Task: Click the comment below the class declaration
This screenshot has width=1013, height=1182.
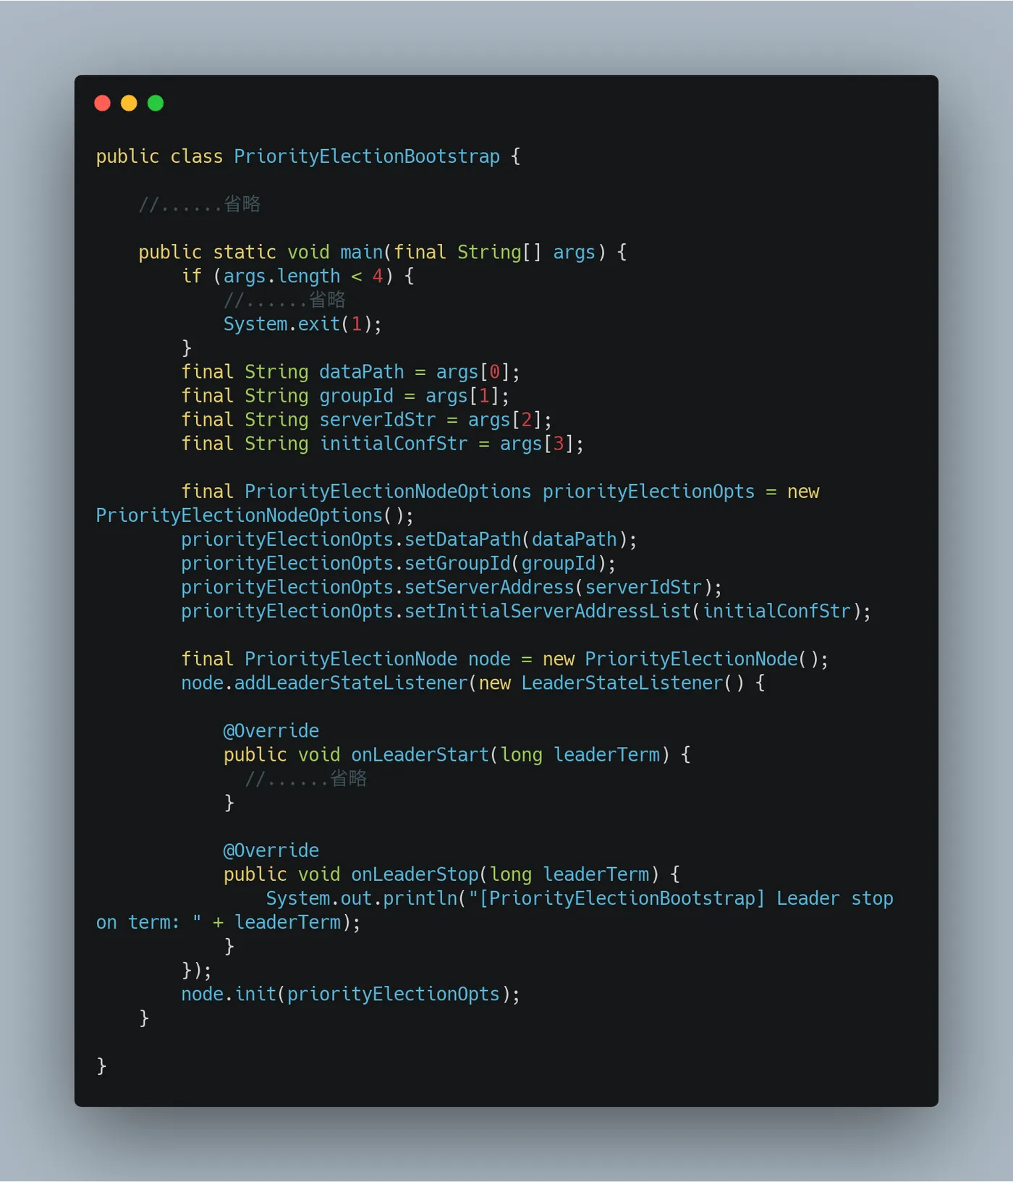Action: [200, 204]
